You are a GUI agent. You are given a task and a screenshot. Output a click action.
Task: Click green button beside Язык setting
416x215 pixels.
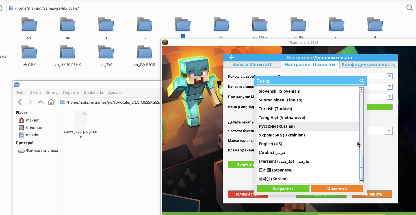click(x=380, y=107)
